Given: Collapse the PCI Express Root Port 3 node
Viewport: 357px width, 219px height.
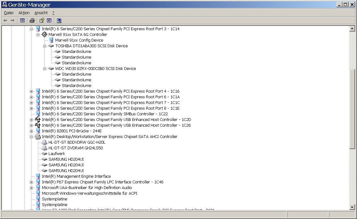Looking at the screenshot, I should coord(31,29).
